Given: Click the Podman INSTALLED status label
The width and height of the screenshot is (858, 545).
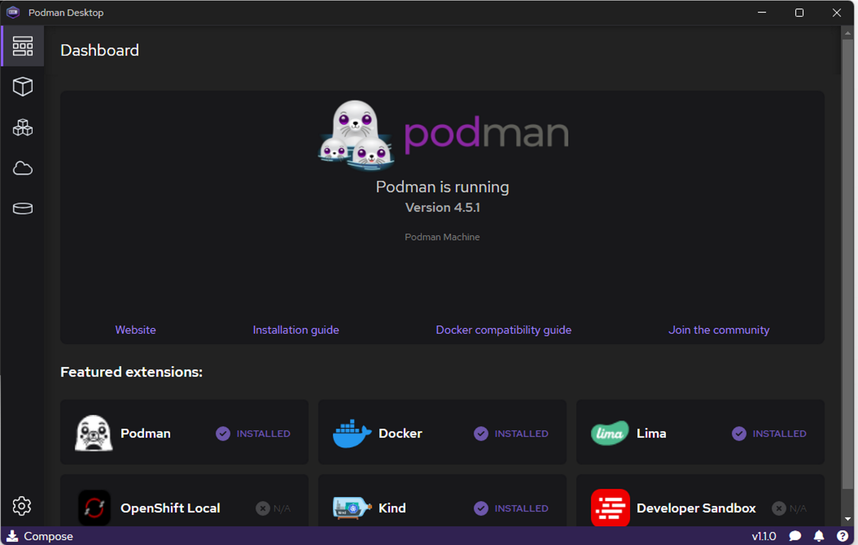Looking at the screenshot, I should tap(263, 433).
